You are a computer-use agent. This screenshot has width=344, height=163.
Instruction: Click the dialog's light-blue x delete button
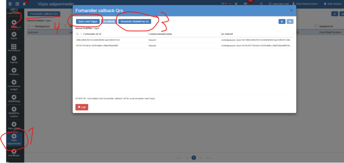290,21
